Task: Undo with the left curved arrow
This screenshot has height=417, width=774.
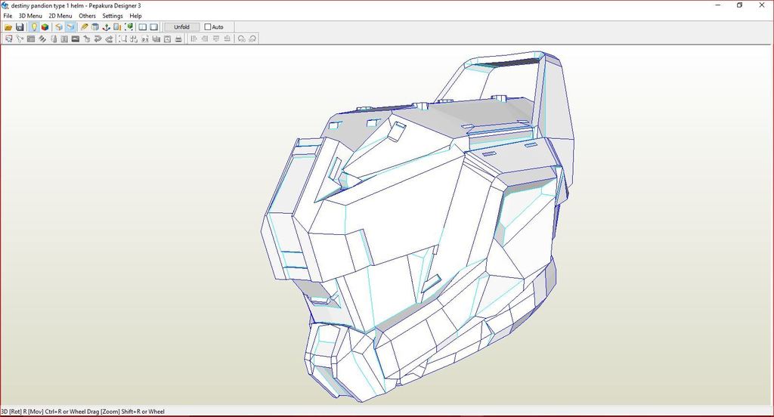Action: [x=98, y=39]
